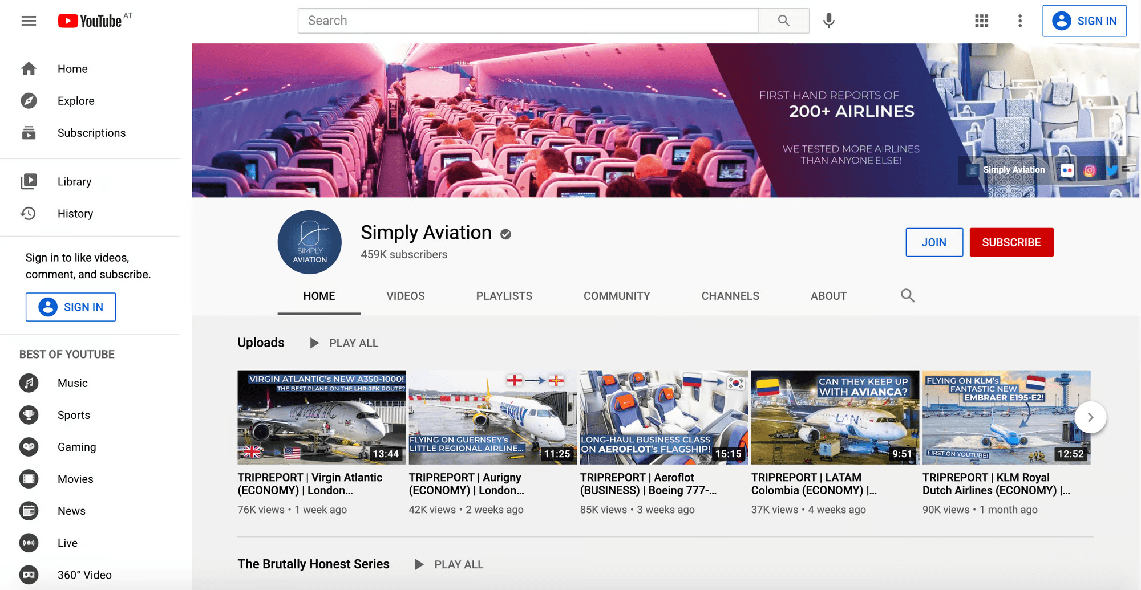Click the sidebar SIGN IN button
This screenshot has width=1141, height=590.
click(71, 307)
